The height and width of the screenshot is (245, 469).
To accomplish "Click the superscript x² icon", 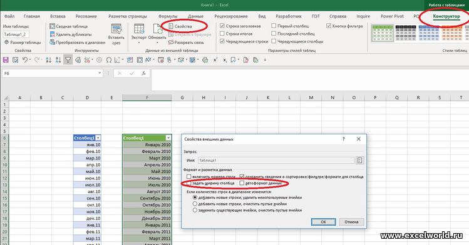I will tap(215, 60).
